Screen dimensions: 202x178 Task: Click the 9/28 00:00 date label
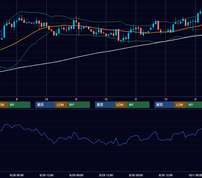(17, 175)
